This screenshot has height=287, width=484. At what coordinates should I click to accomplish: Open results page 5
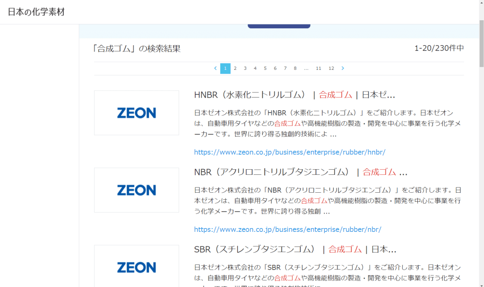coord(265,68)
